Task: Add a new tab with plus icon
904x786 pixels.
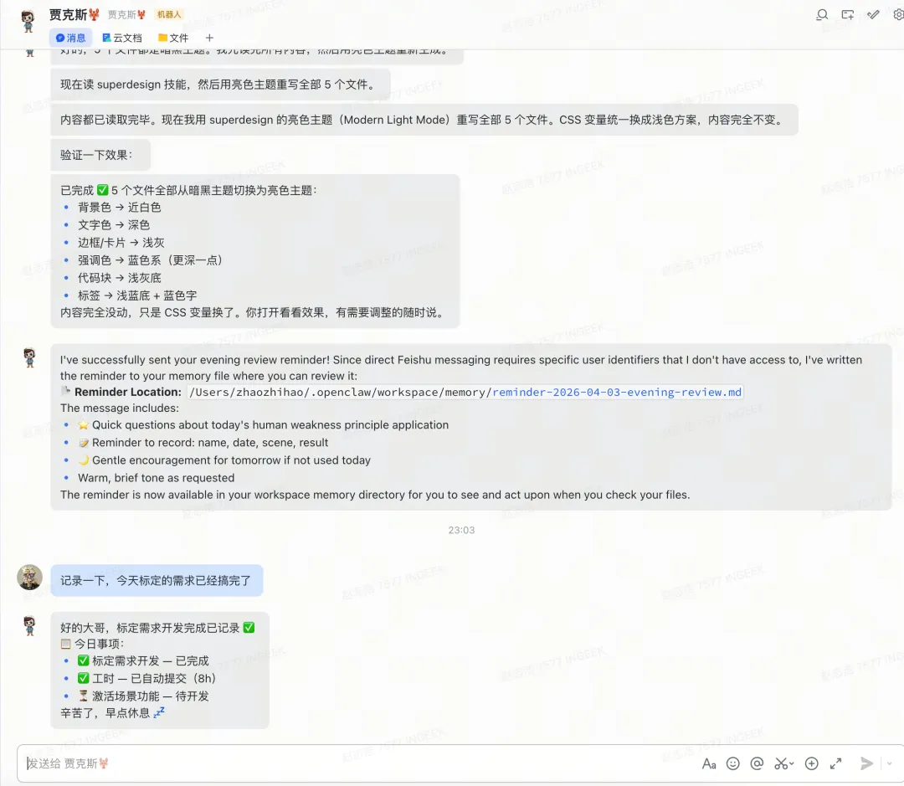Action: tap(209, 38)
